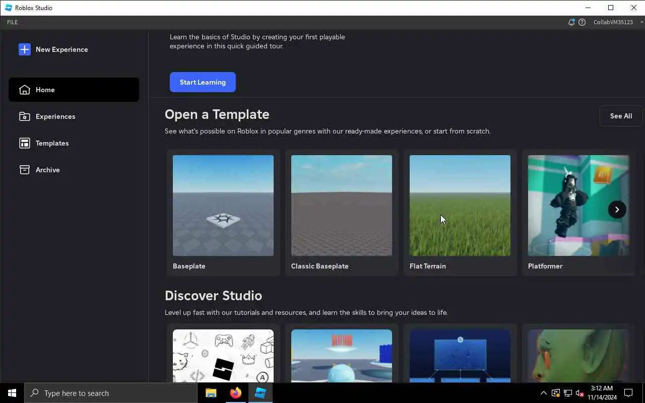Image resolution: width=645 pixels, height=403 pixels.
Task: Click the Archive box icon
Action: tap(25, 170)
